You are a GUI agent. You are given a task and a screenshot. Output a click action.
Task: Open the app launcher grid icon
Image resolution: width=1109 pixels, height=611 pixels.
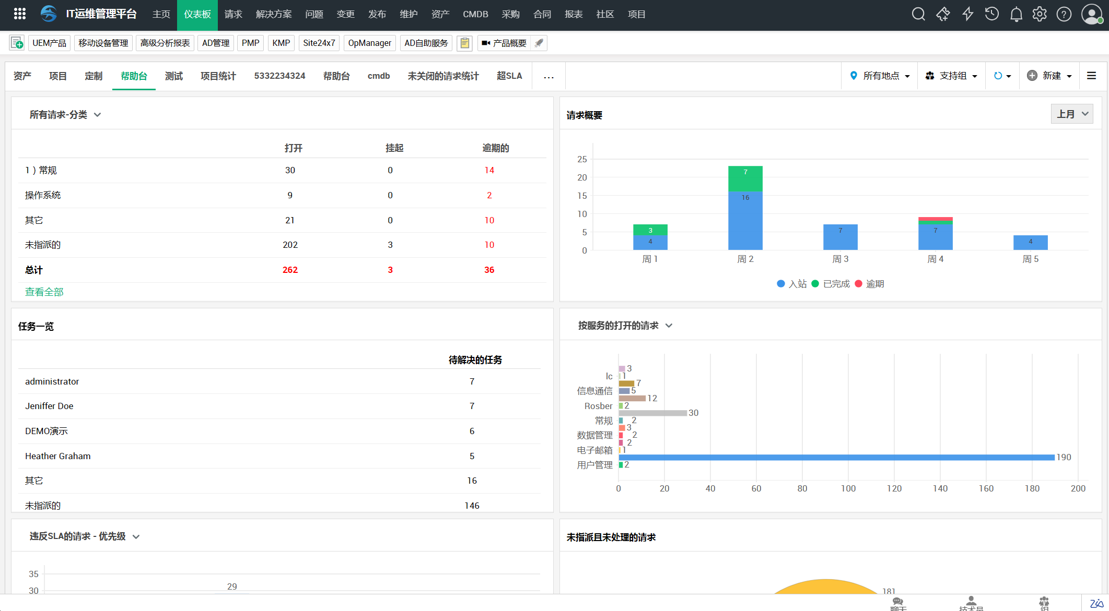tap(20, 14)
